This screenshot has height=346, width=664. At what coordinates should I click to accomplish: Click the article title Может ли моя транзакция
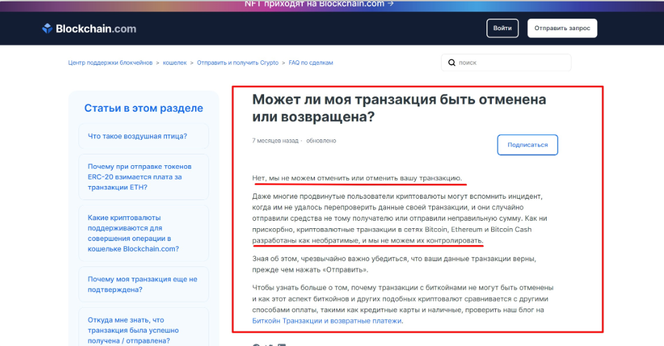pos(399,108)
